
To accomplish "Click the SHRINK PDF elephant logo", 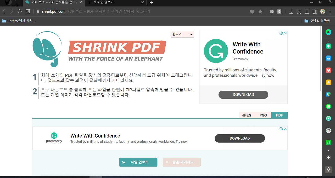I will pyautogui.click(x=99, y=49).
